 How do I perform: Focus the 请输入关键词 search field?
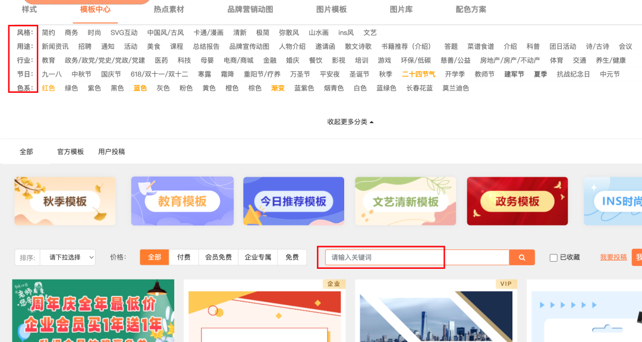click(x=417, y=257)
